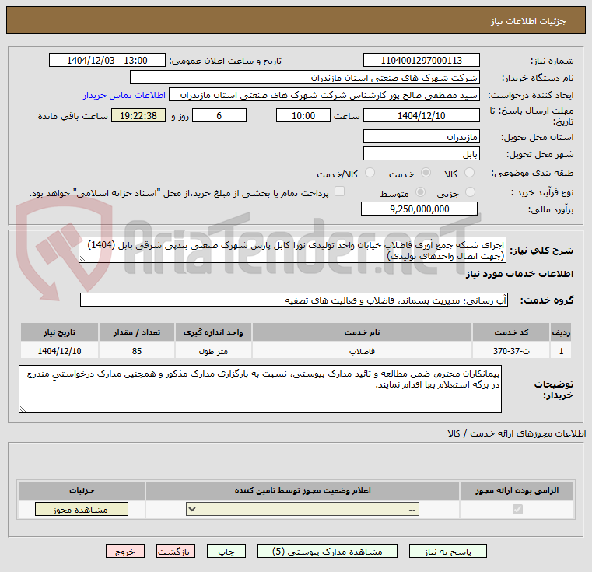Click the توضیحات خریدار text area
The width and height of the screenshot is (592, 572).
260,389
